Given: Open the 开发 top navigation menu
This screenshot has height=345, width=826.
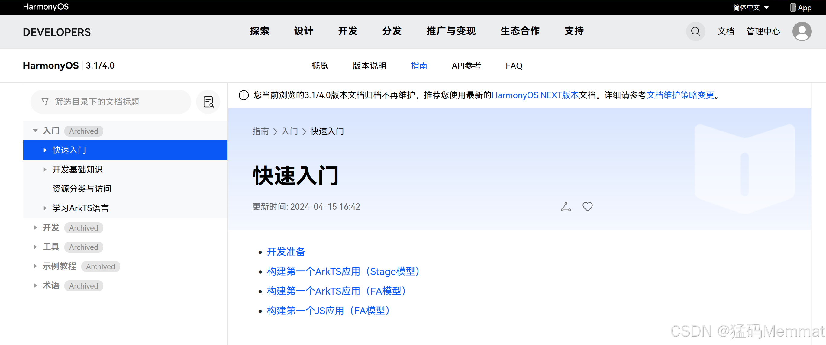Looking at the screenshot, I should click(348, 31).
